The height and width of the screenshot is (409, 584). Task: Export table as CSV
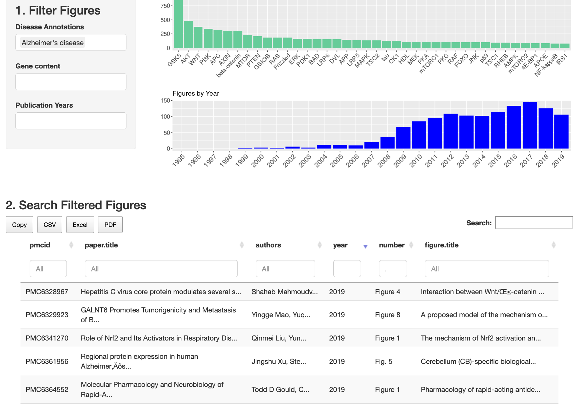50,225
